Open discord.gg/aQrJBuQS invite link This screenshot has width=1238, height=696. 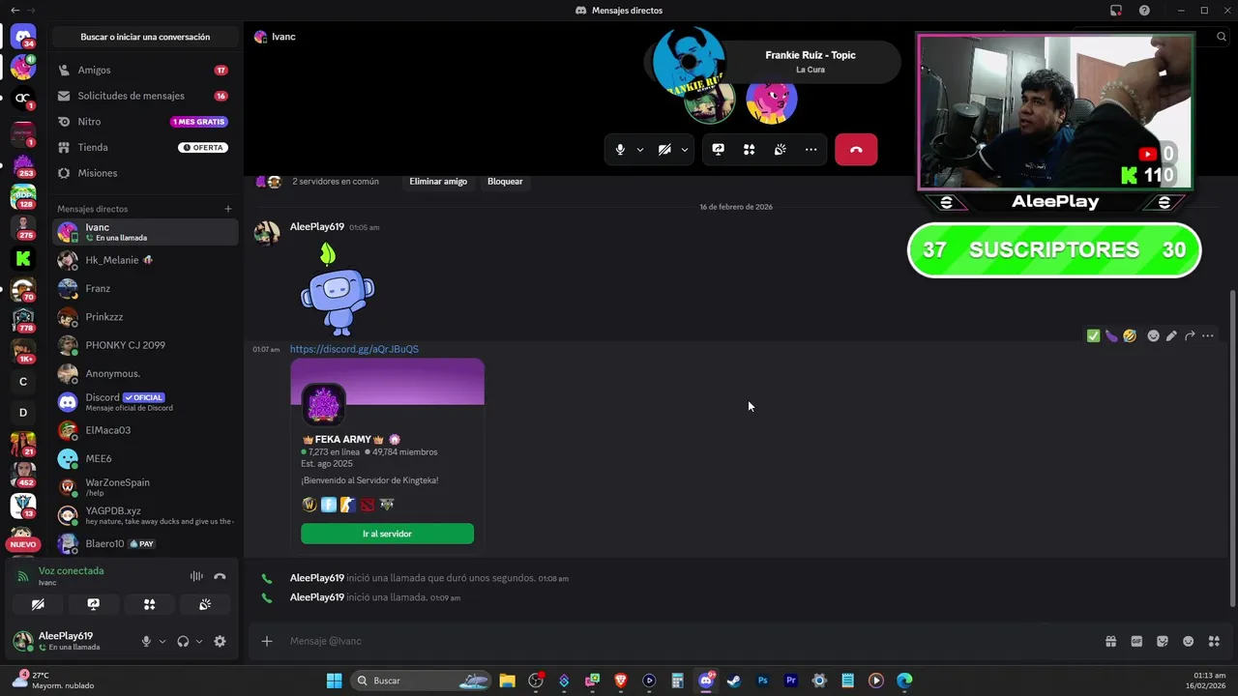point(354,349)
